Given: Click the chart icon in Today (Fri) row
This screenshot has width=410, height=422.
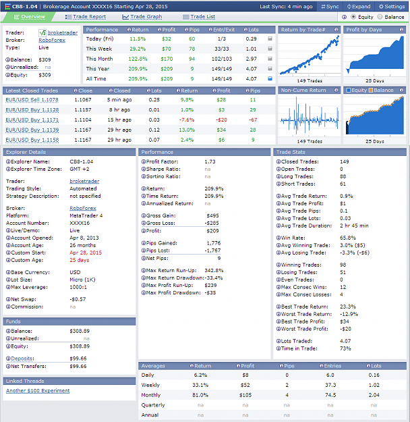Looking at the screenshot, I should [x=270, y=38].
